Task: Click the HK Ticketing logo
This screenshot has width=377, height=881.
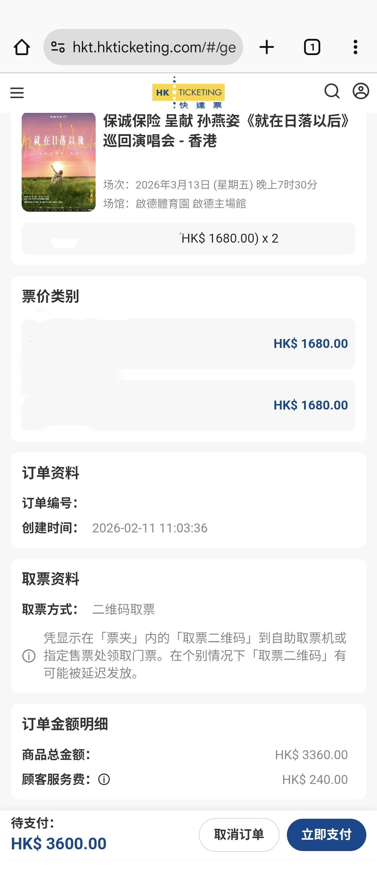Action: (x=188, y=93)
